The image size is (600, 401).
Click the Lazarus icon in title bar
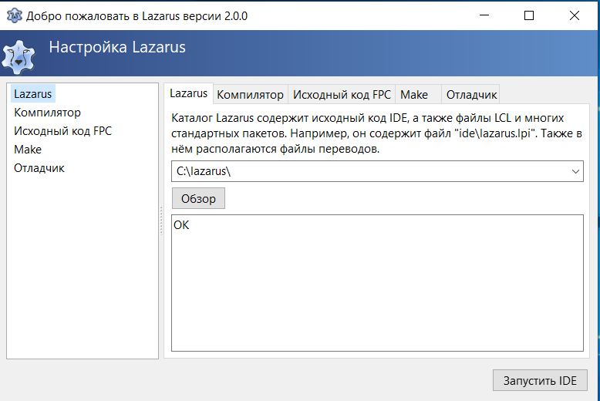pos(14,15)
